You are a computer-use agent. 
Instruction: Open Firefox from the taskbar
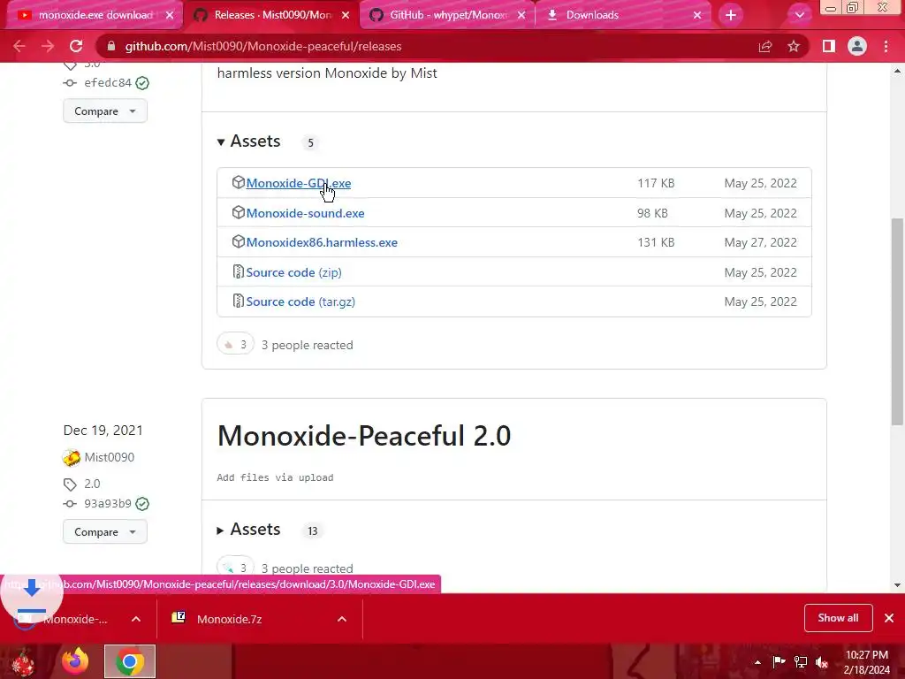tap(75, 661)
